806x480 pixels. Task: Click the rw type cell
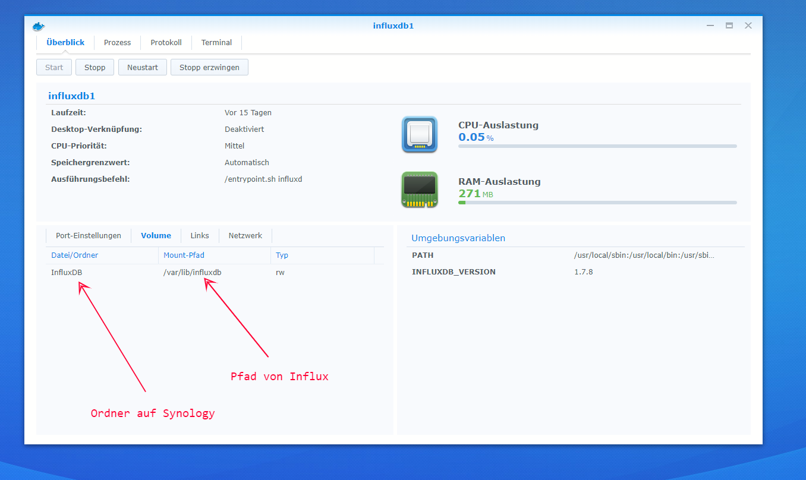(x=280, y=273)
